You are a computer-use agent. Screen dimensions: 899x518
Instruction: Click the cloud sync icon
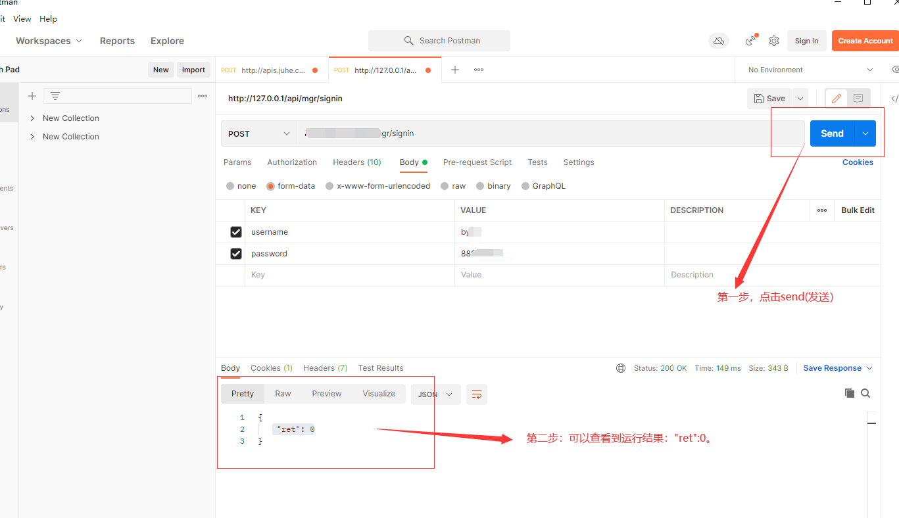719,41
